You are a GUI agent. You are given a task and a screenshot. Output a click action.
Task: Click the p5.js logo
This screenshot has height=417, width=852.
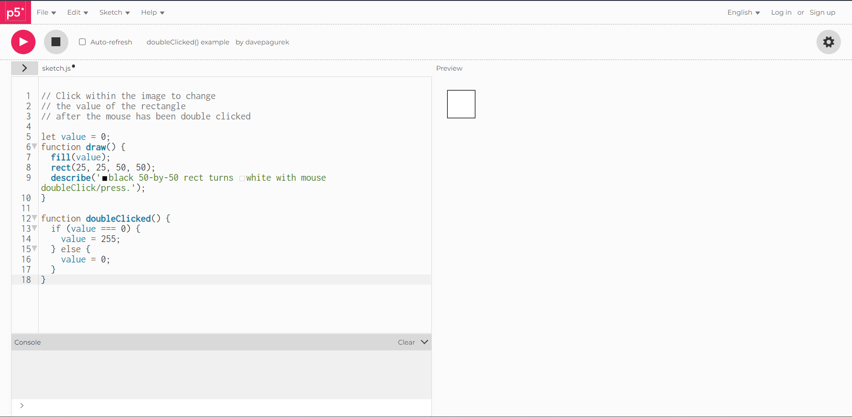[x=15, y=12]
